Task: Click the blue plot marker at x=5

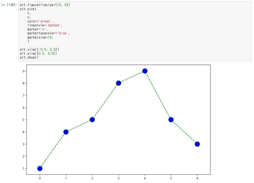Action: [171, 120]
